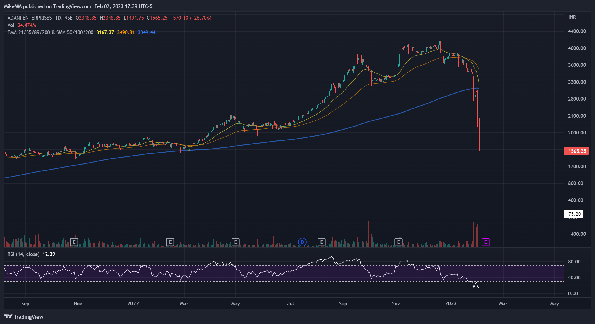Click the low price L1494.75

(x=134, y=18)
